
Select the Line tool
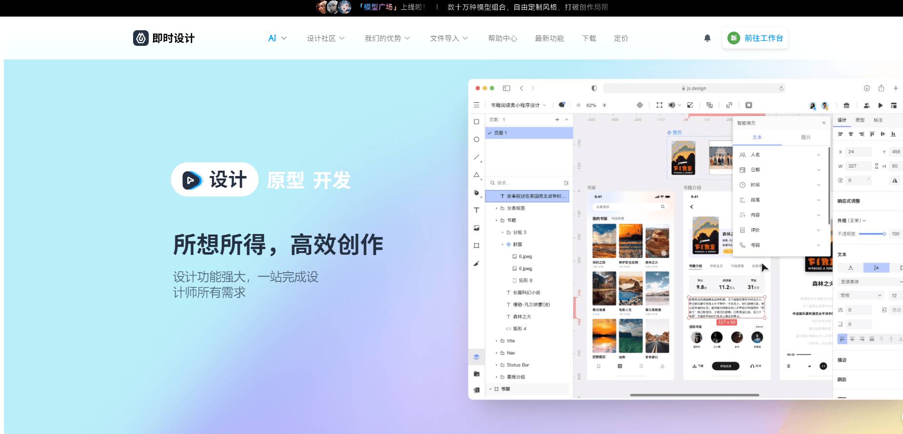coord(477,157)
